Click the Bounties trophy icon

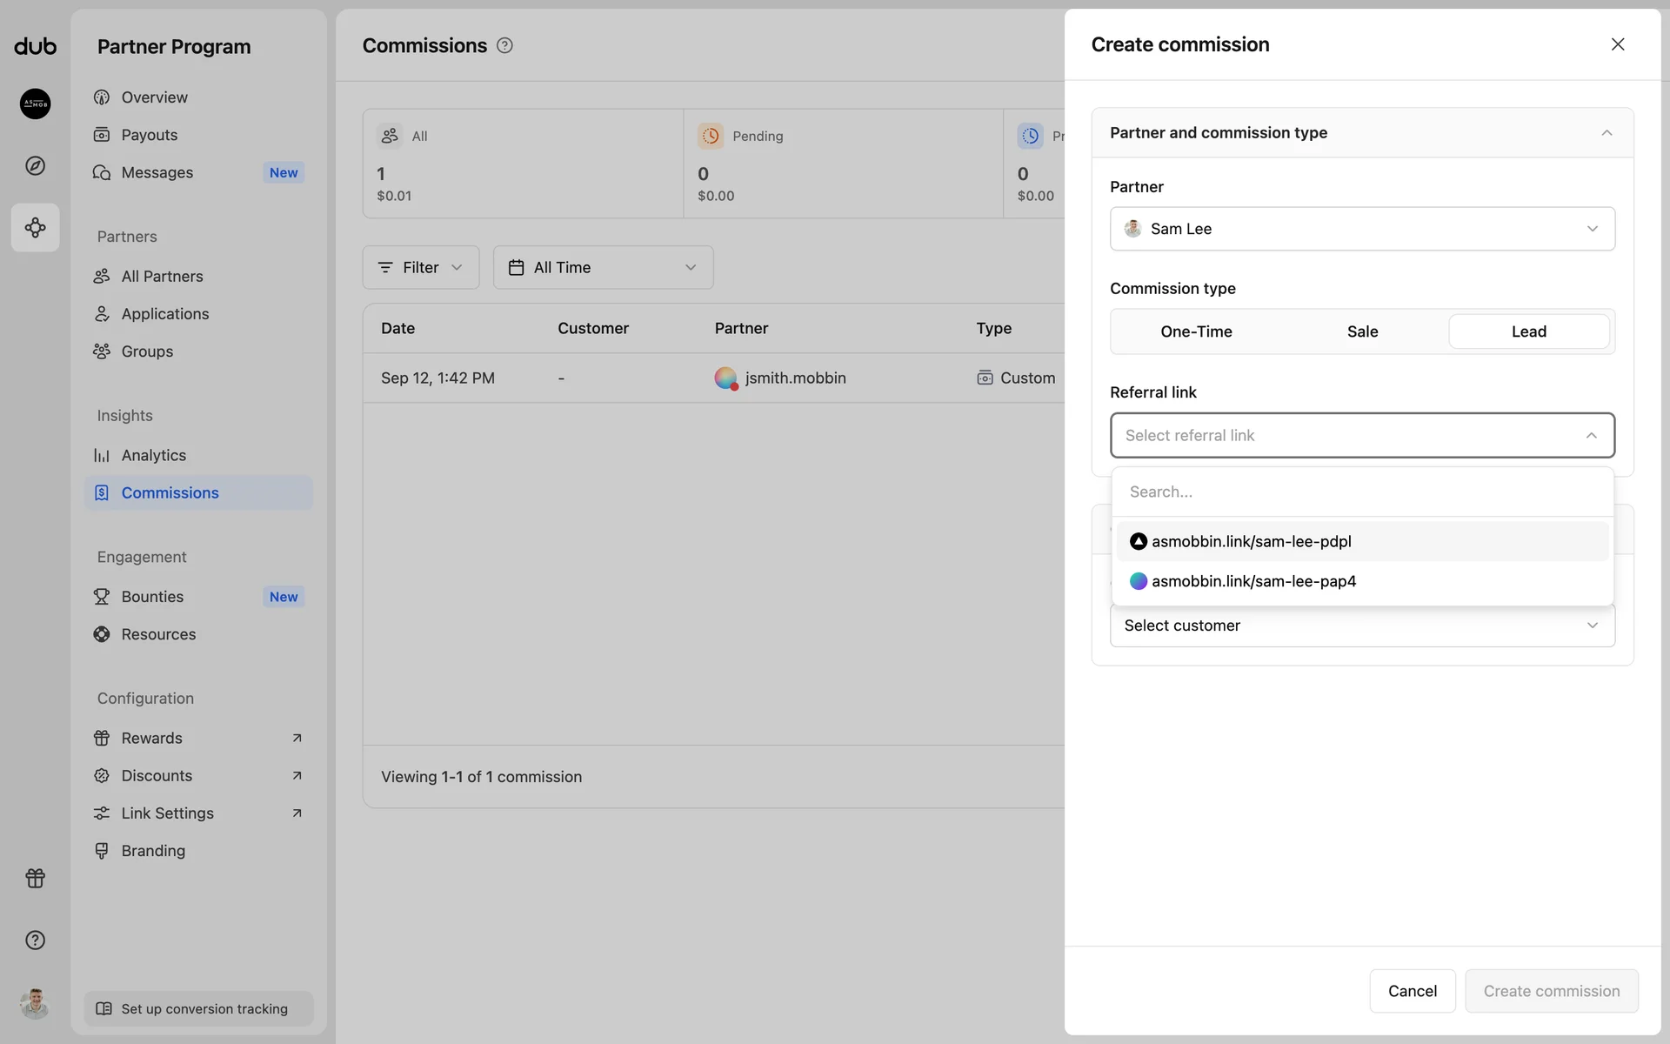point(102,597)
